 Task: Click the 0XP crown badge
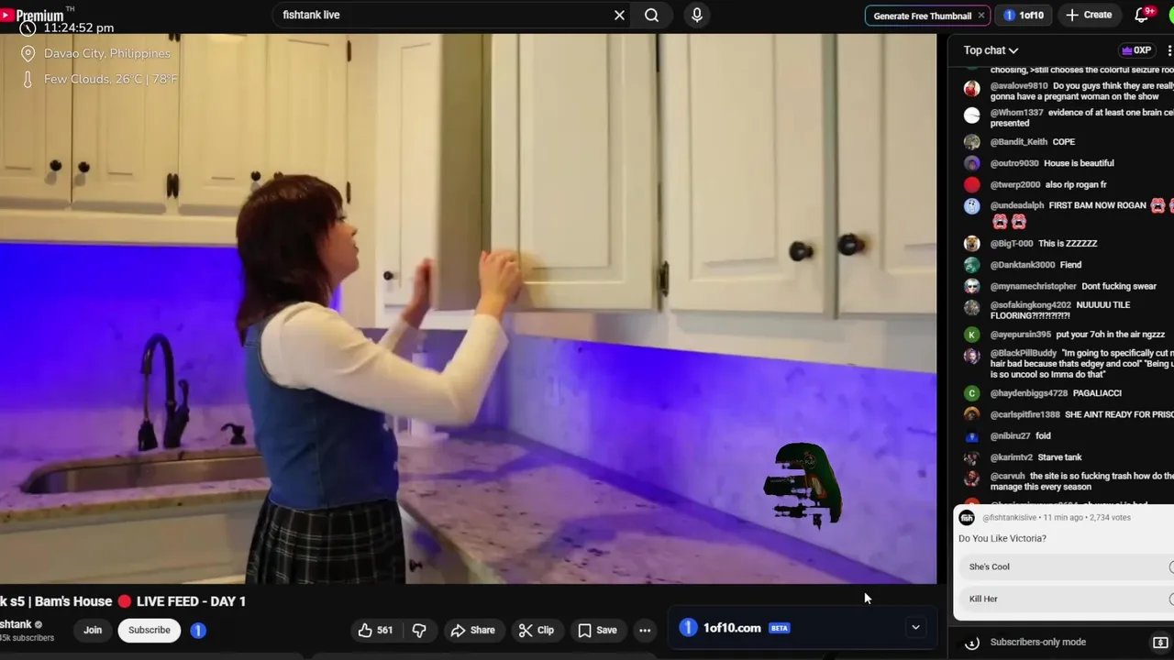[x=1136, y=50]
